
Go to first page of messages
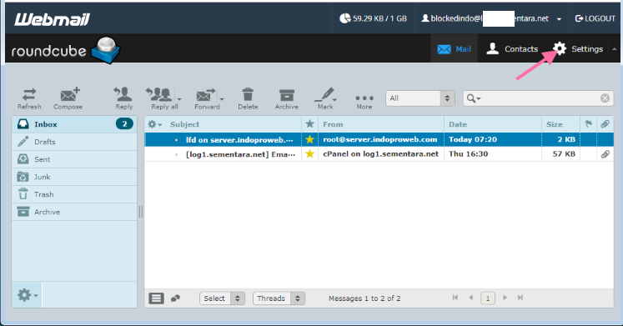(455, 298)
